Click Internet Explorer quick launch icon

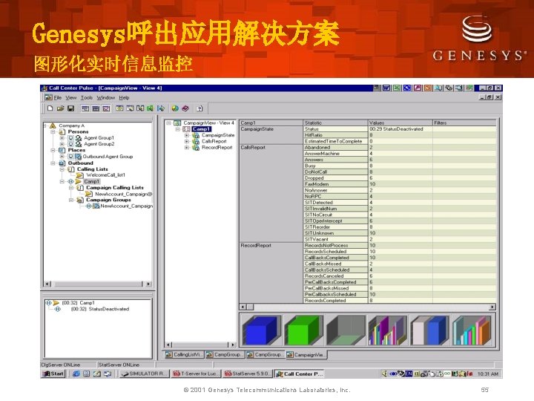coord(76,374)
